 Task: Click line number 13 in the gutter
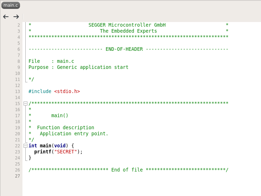click(x=18, y=91)
